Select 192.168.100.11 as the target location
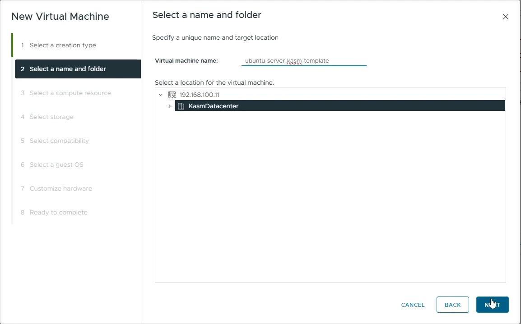This screenshot has width=521, height=324. click(x=199, y=95)
